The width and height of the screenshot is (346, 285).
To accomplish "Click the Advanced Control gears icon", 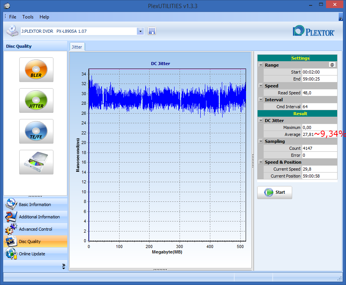I will point(11,229).
